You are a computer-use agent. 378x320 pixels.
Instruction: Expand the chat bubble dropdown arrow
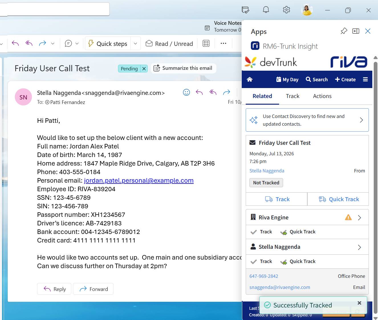[x=77, y=44]
